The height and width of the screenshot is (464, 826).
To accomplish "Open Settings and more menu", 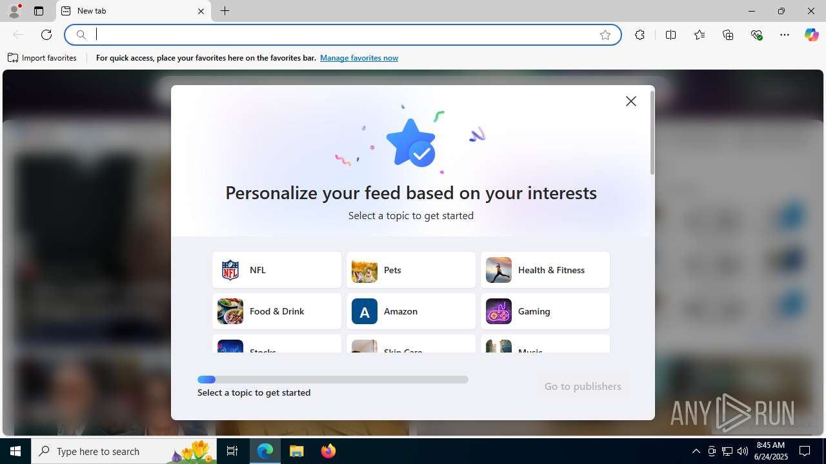I will [x=785, y=35].
